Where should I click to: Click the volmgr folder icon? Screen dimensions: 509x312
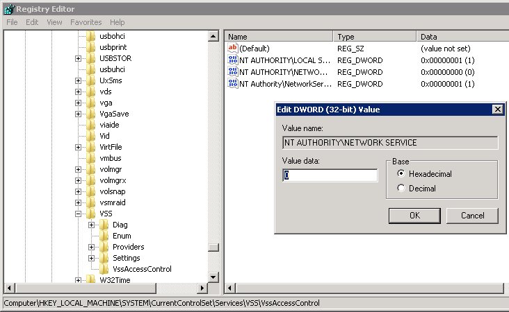pyautogui.click(x=90, y=169)
